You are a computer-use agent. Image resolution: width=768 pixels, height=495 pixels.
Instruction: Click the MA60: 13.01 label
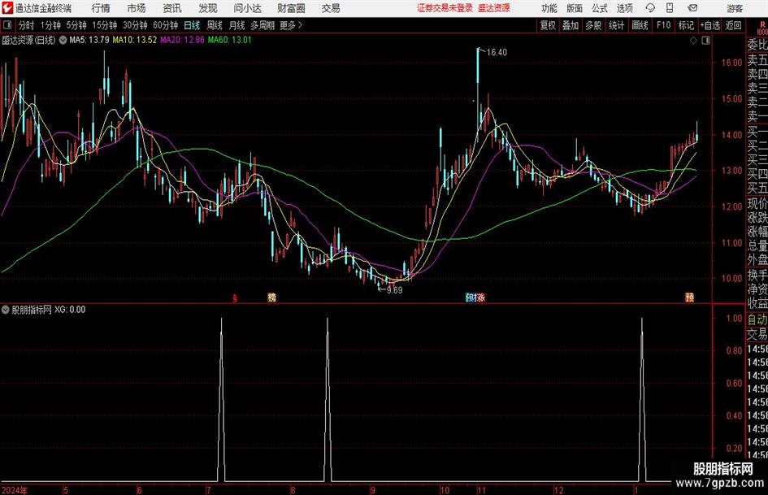(230, 40)
